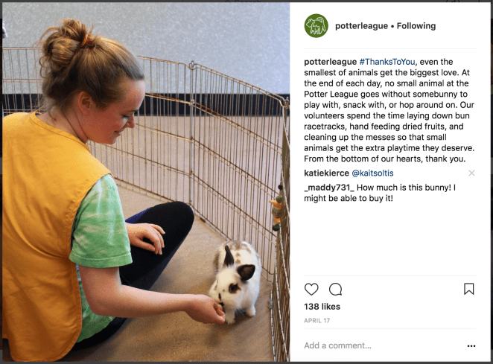Open @kaitsoltis mention link
The height and width of the screenshot is (364, 493).
372,173
